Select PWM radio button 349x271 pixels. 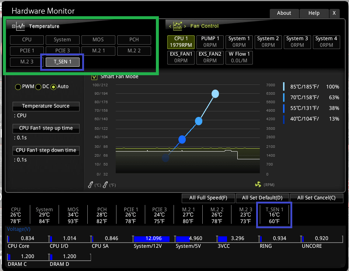tap(18, 87)
